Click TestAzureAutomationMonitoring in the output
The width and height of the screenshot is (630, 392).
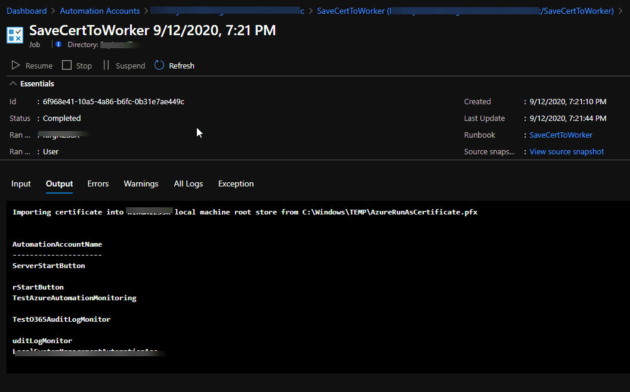click(x=75, y=298)
